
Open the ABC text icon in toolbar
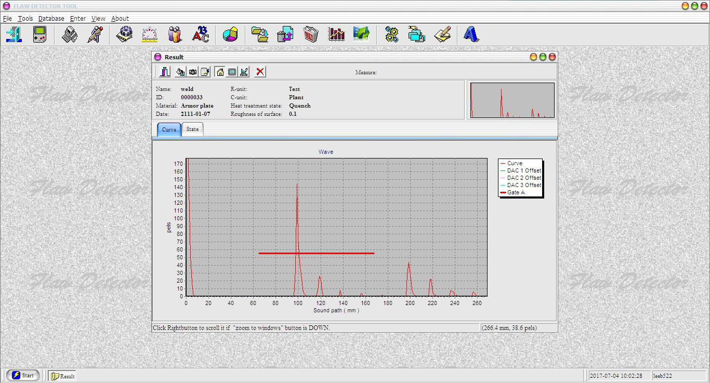click(x=200, y=35)
